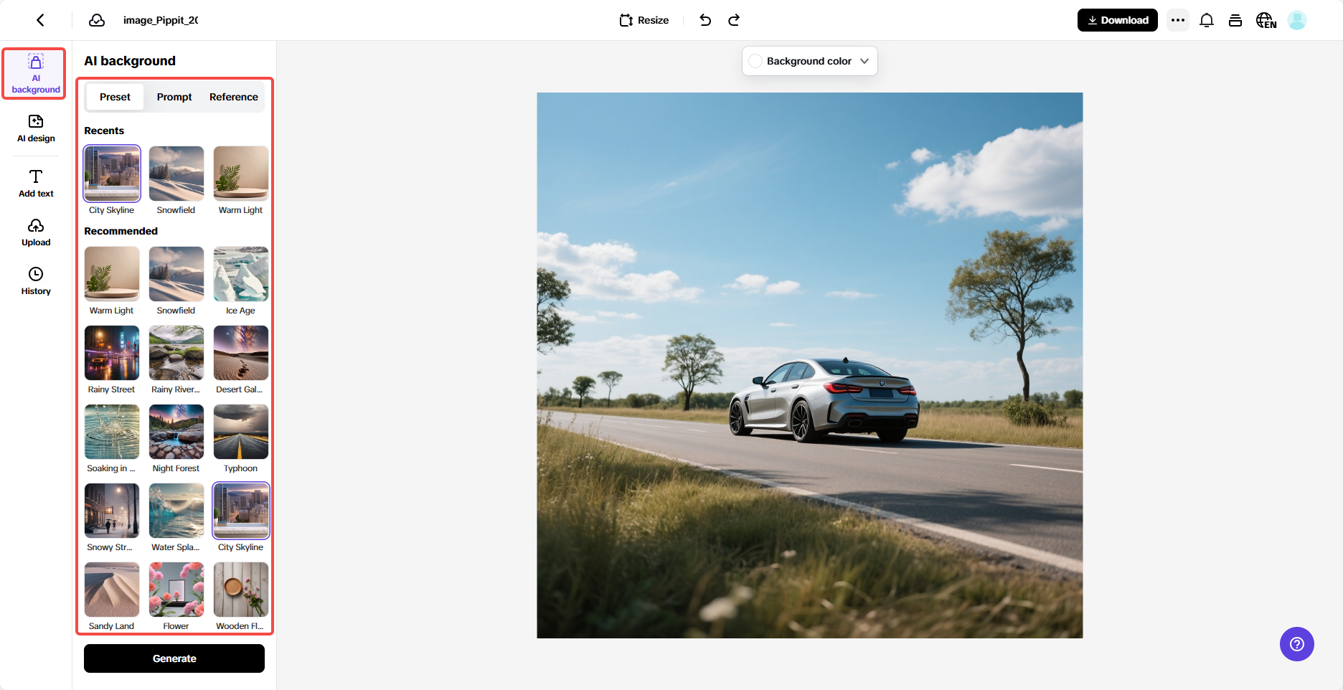Choose the Flower background preset

(176, 590)
